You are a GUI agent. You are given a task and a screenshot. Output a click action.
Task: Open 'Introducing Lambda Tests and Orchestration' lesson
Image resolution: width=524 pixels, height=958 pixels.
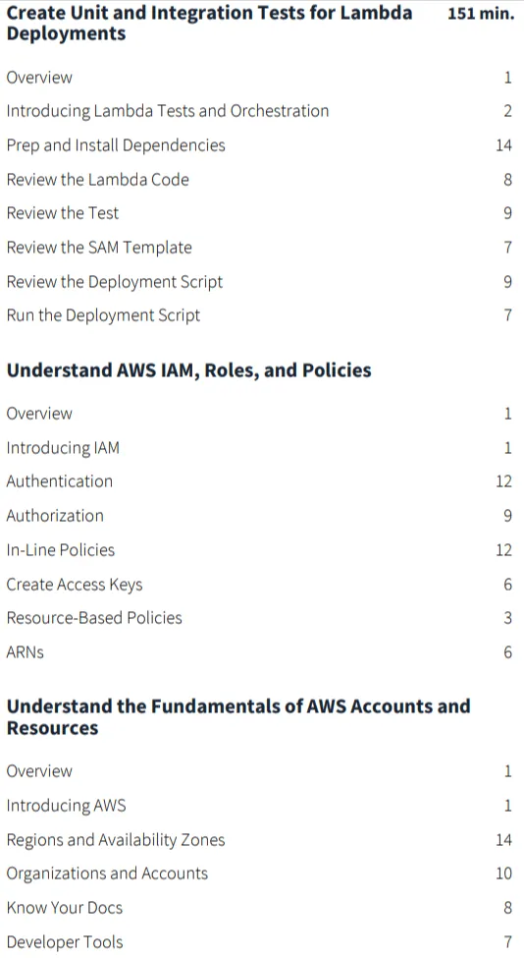click(167, 111)
